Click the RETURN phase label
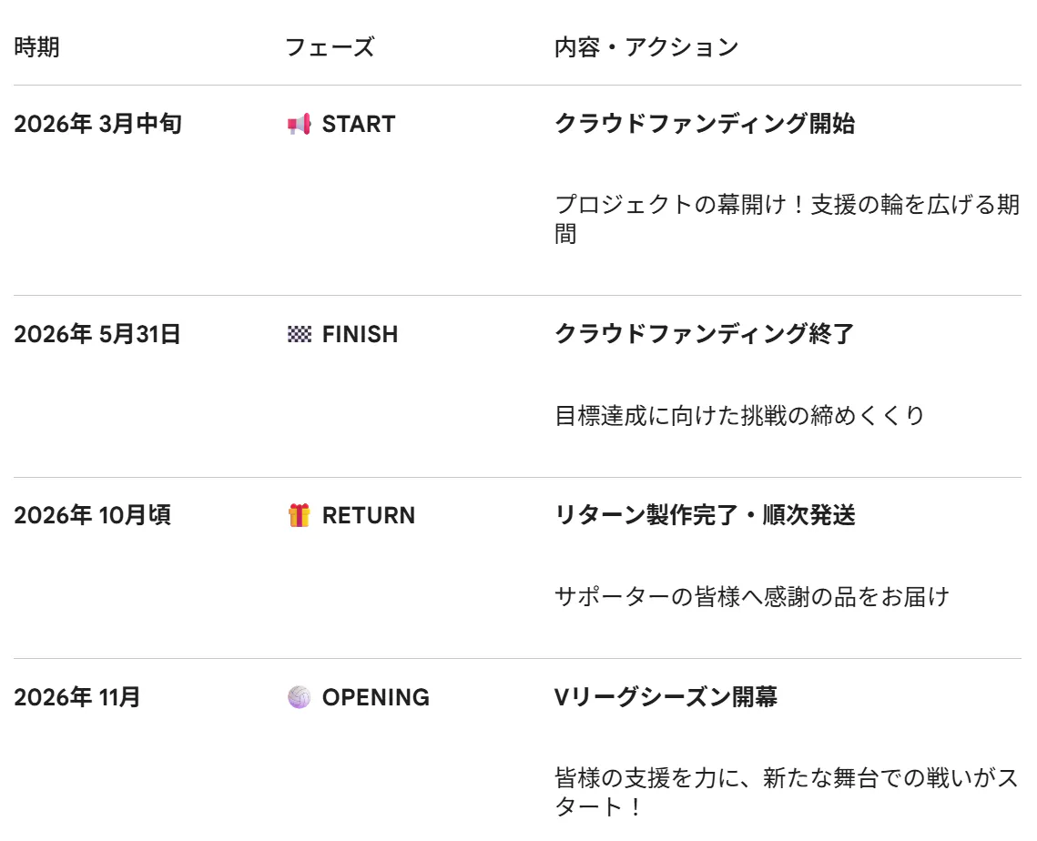This screenshot has height=841, width=1037. pyautogui.click(x=369, y=516)
